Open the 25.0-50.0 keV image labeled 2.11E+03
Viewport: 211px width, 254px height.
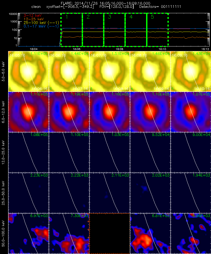tap(110, 193)
